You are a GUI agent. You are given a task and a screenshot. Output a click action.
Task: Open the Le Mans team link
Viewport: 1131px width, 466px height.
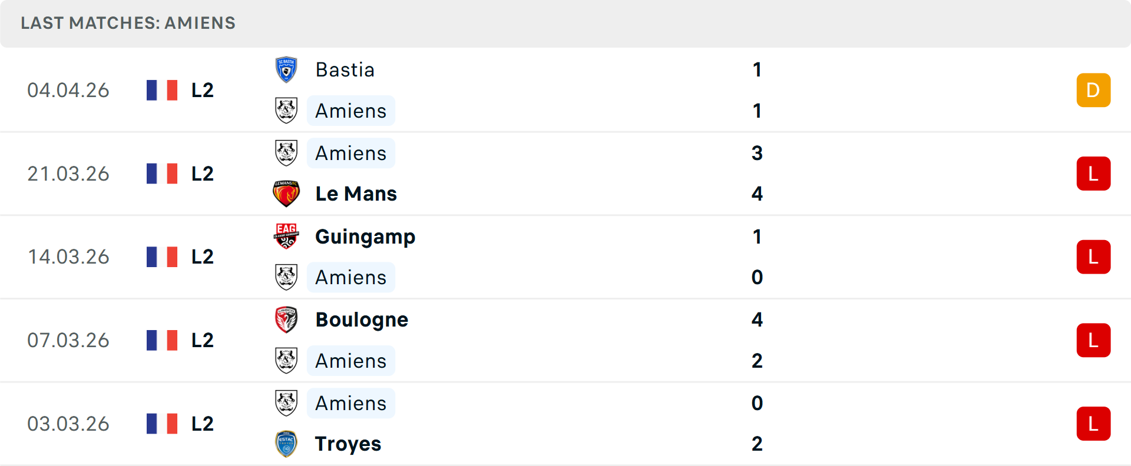tap(356, 194)
